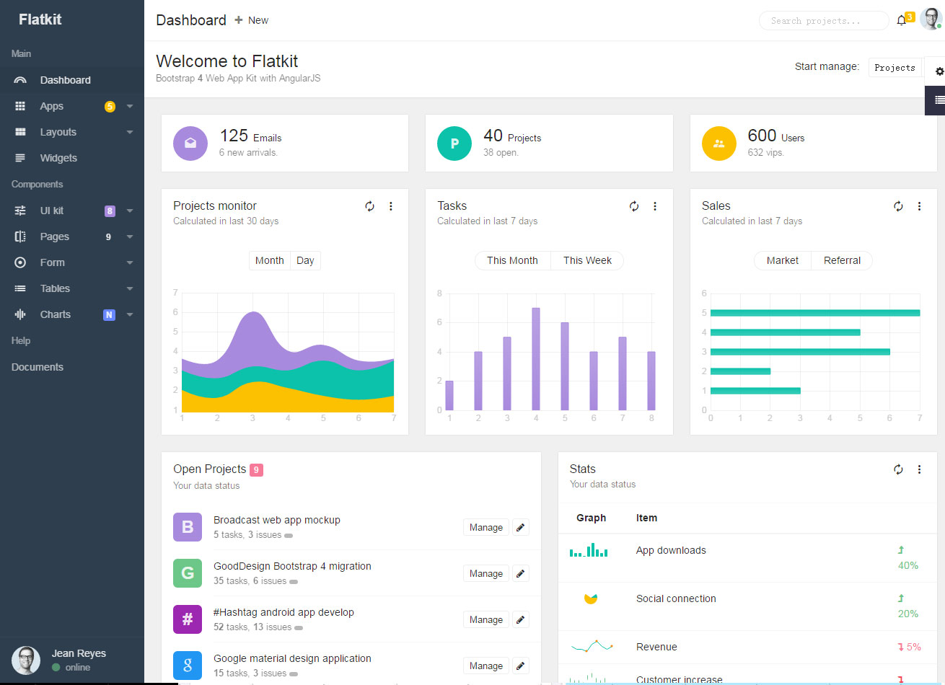The width and height of the screenshot is (945, 685).
Task: Open the Tasks card options menu
Action: [x=655, y=206]
